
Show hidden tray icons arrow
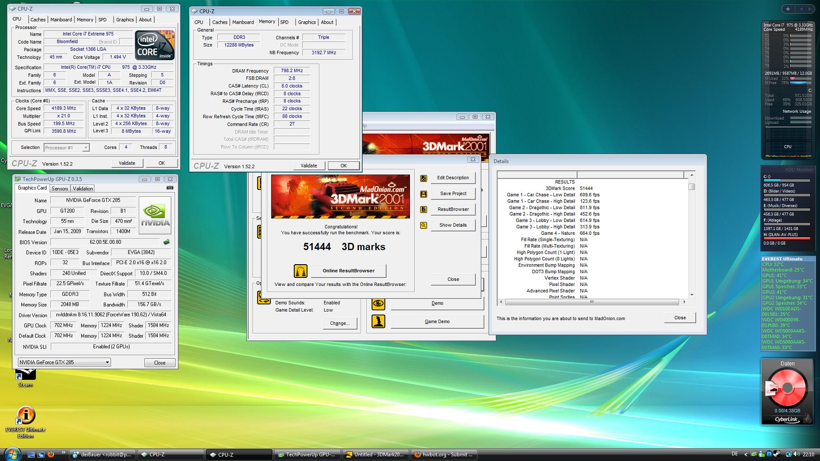[x=745, y=454]
